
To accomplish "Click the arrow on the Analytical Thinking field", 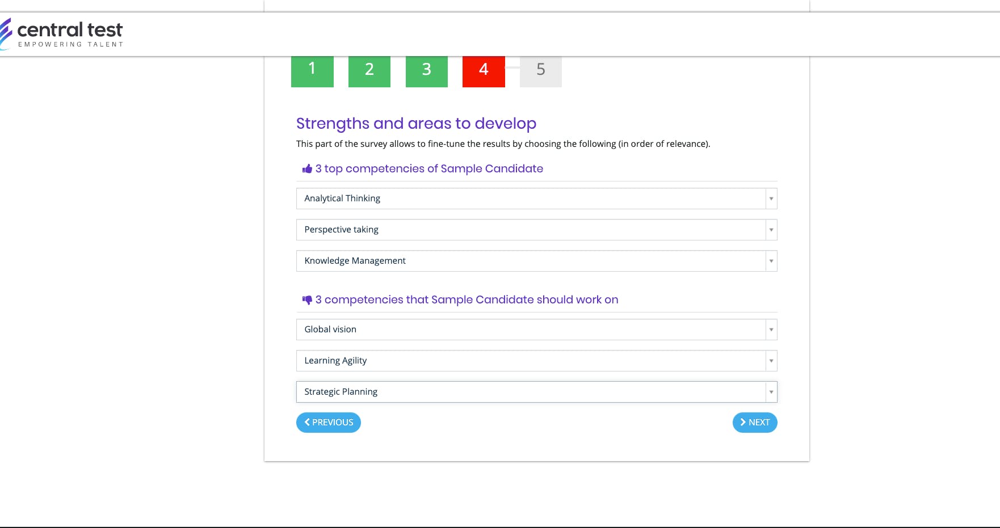I will (x=771, y=198).
